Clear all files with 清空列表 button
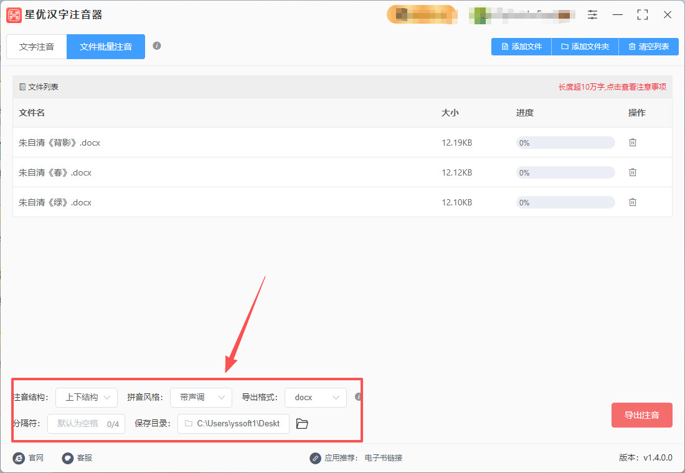685x473 pixels. point(648,46)
